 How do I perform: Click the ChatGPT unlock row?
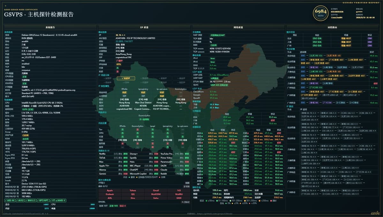point(144,170)
